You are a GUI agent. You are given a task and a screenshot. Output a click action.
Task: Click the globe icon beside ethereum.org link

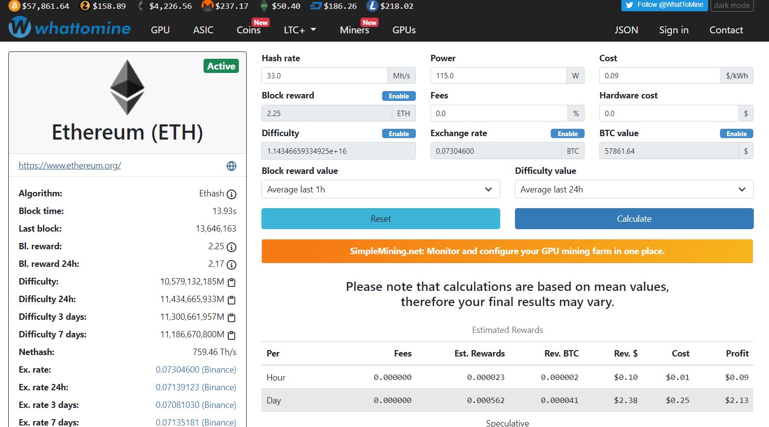pos(231,166)
